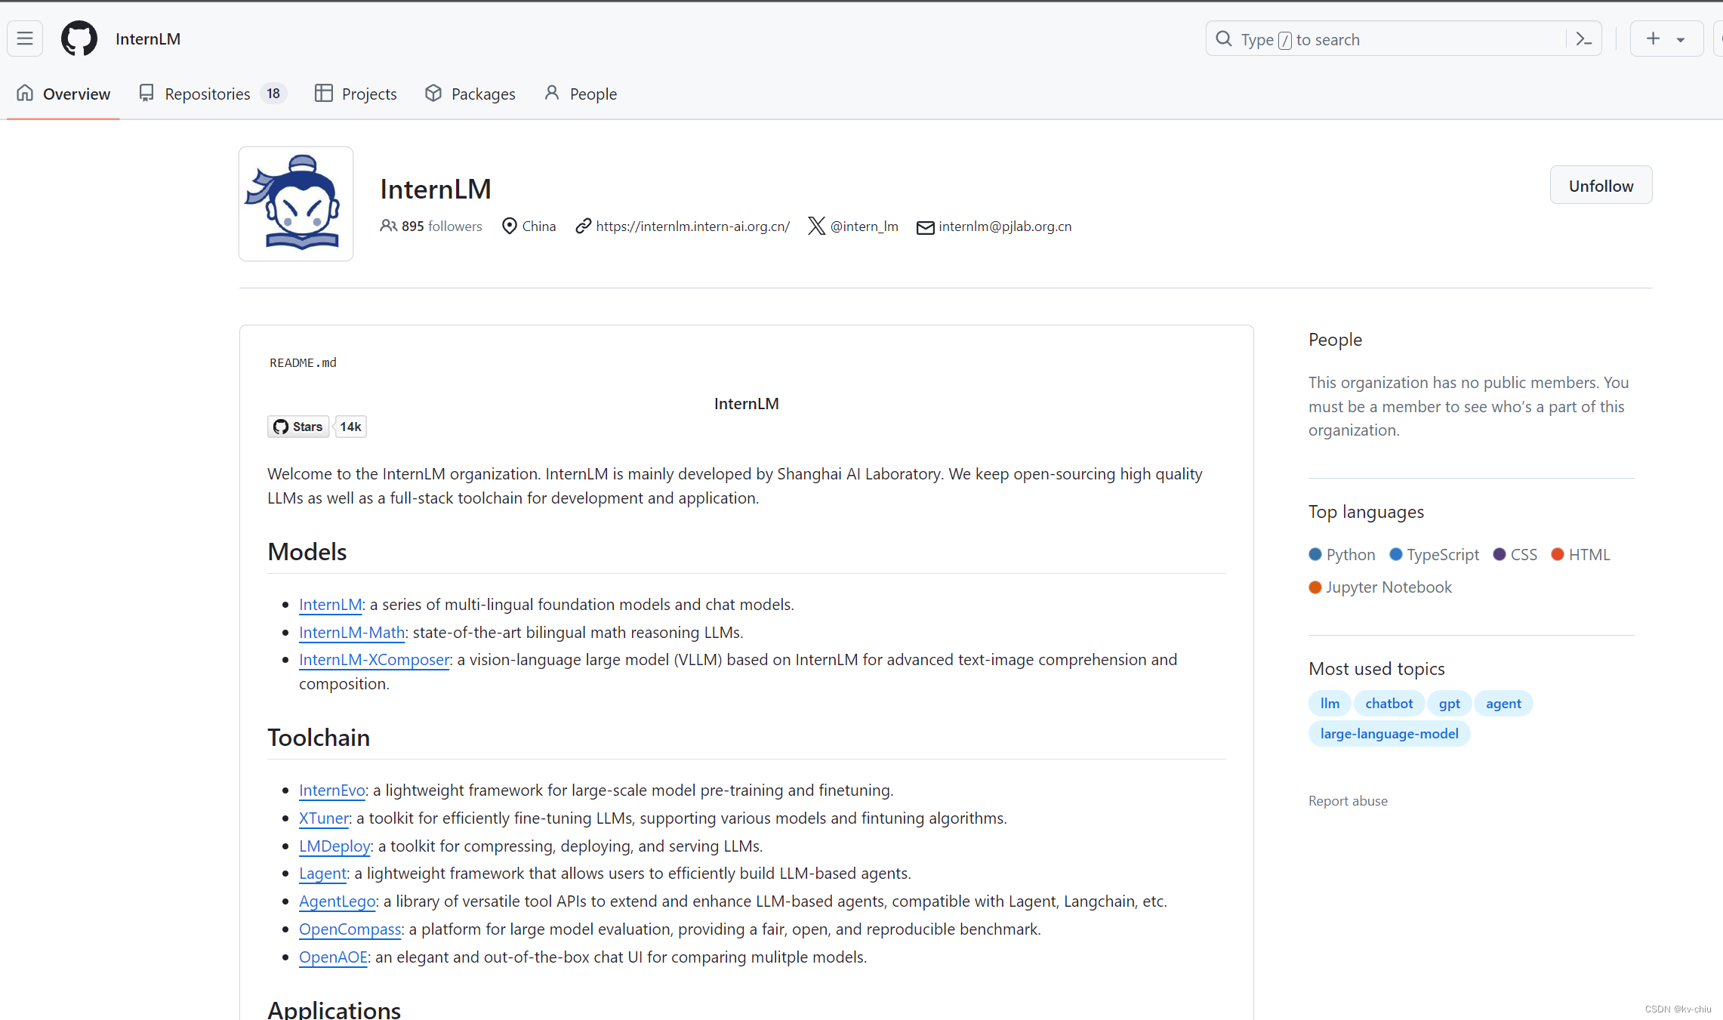Click the Repositories repo icon
1723x1020 pixels.
pyautogui.click(x=146, y=93)
